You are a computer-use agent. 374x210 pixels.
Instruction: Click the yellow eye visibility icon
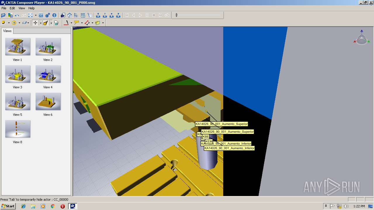[14, 23]
